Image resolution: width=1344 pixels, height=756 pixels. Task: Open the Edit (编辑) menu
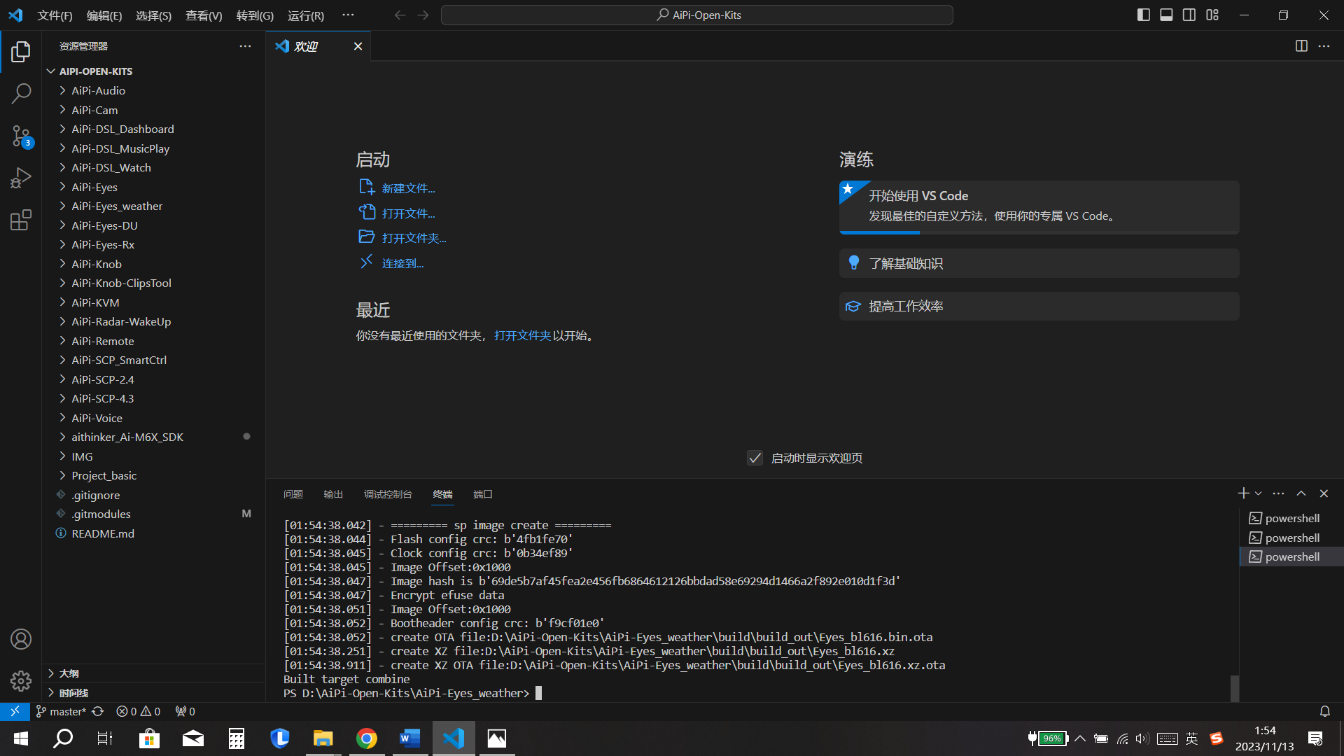pyautogui.click(x=104, y=15)
